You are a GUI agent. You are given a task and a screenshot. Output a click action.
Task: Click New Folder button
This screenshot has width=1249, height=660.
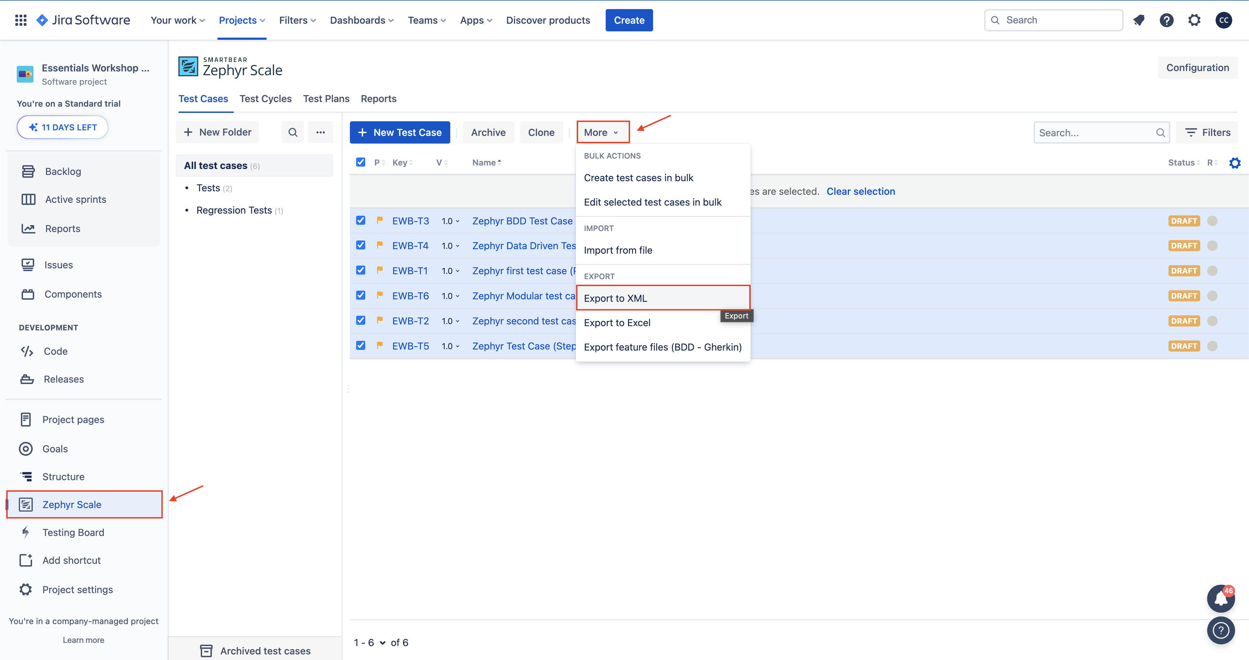(217, 132)
